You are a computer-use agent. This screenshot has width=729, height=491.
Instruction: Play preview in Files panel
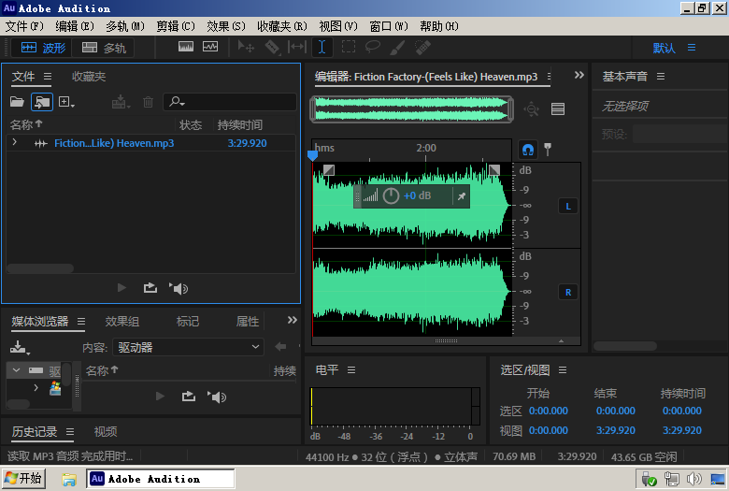point(121,288)
